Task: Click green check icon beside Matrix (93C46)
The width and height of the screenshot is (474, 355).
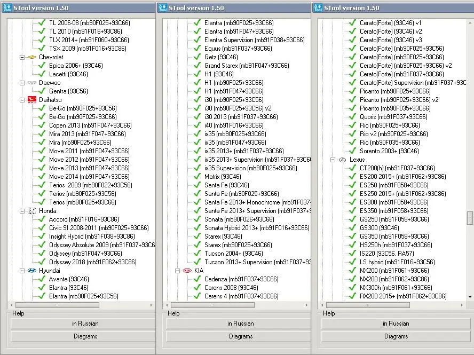Action: [197, 177]
